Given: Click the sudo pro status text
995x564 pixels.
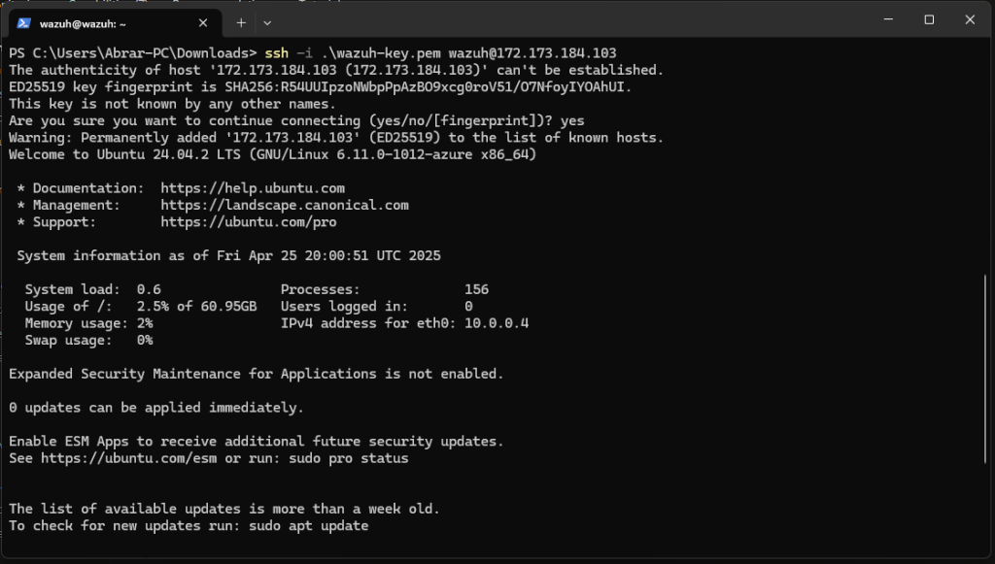Looking at the screenshot, I should [349, 458].
